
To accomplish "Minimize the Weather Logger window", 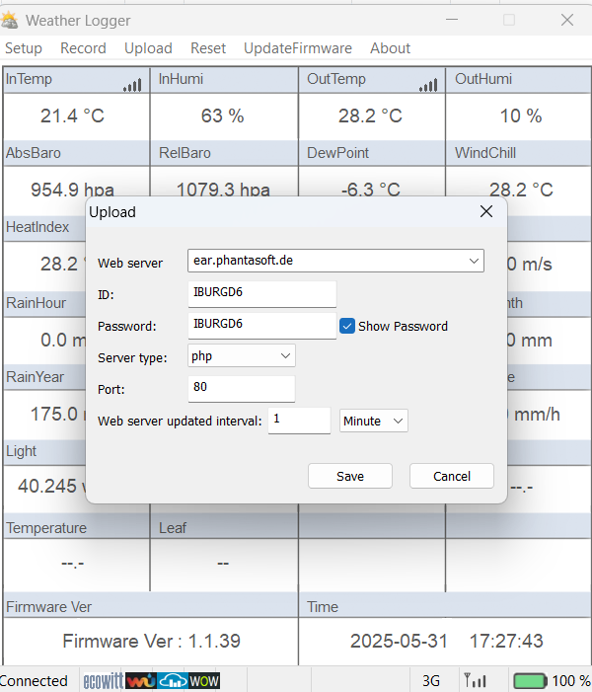I will pyautogui.click(x=452, y=20).
